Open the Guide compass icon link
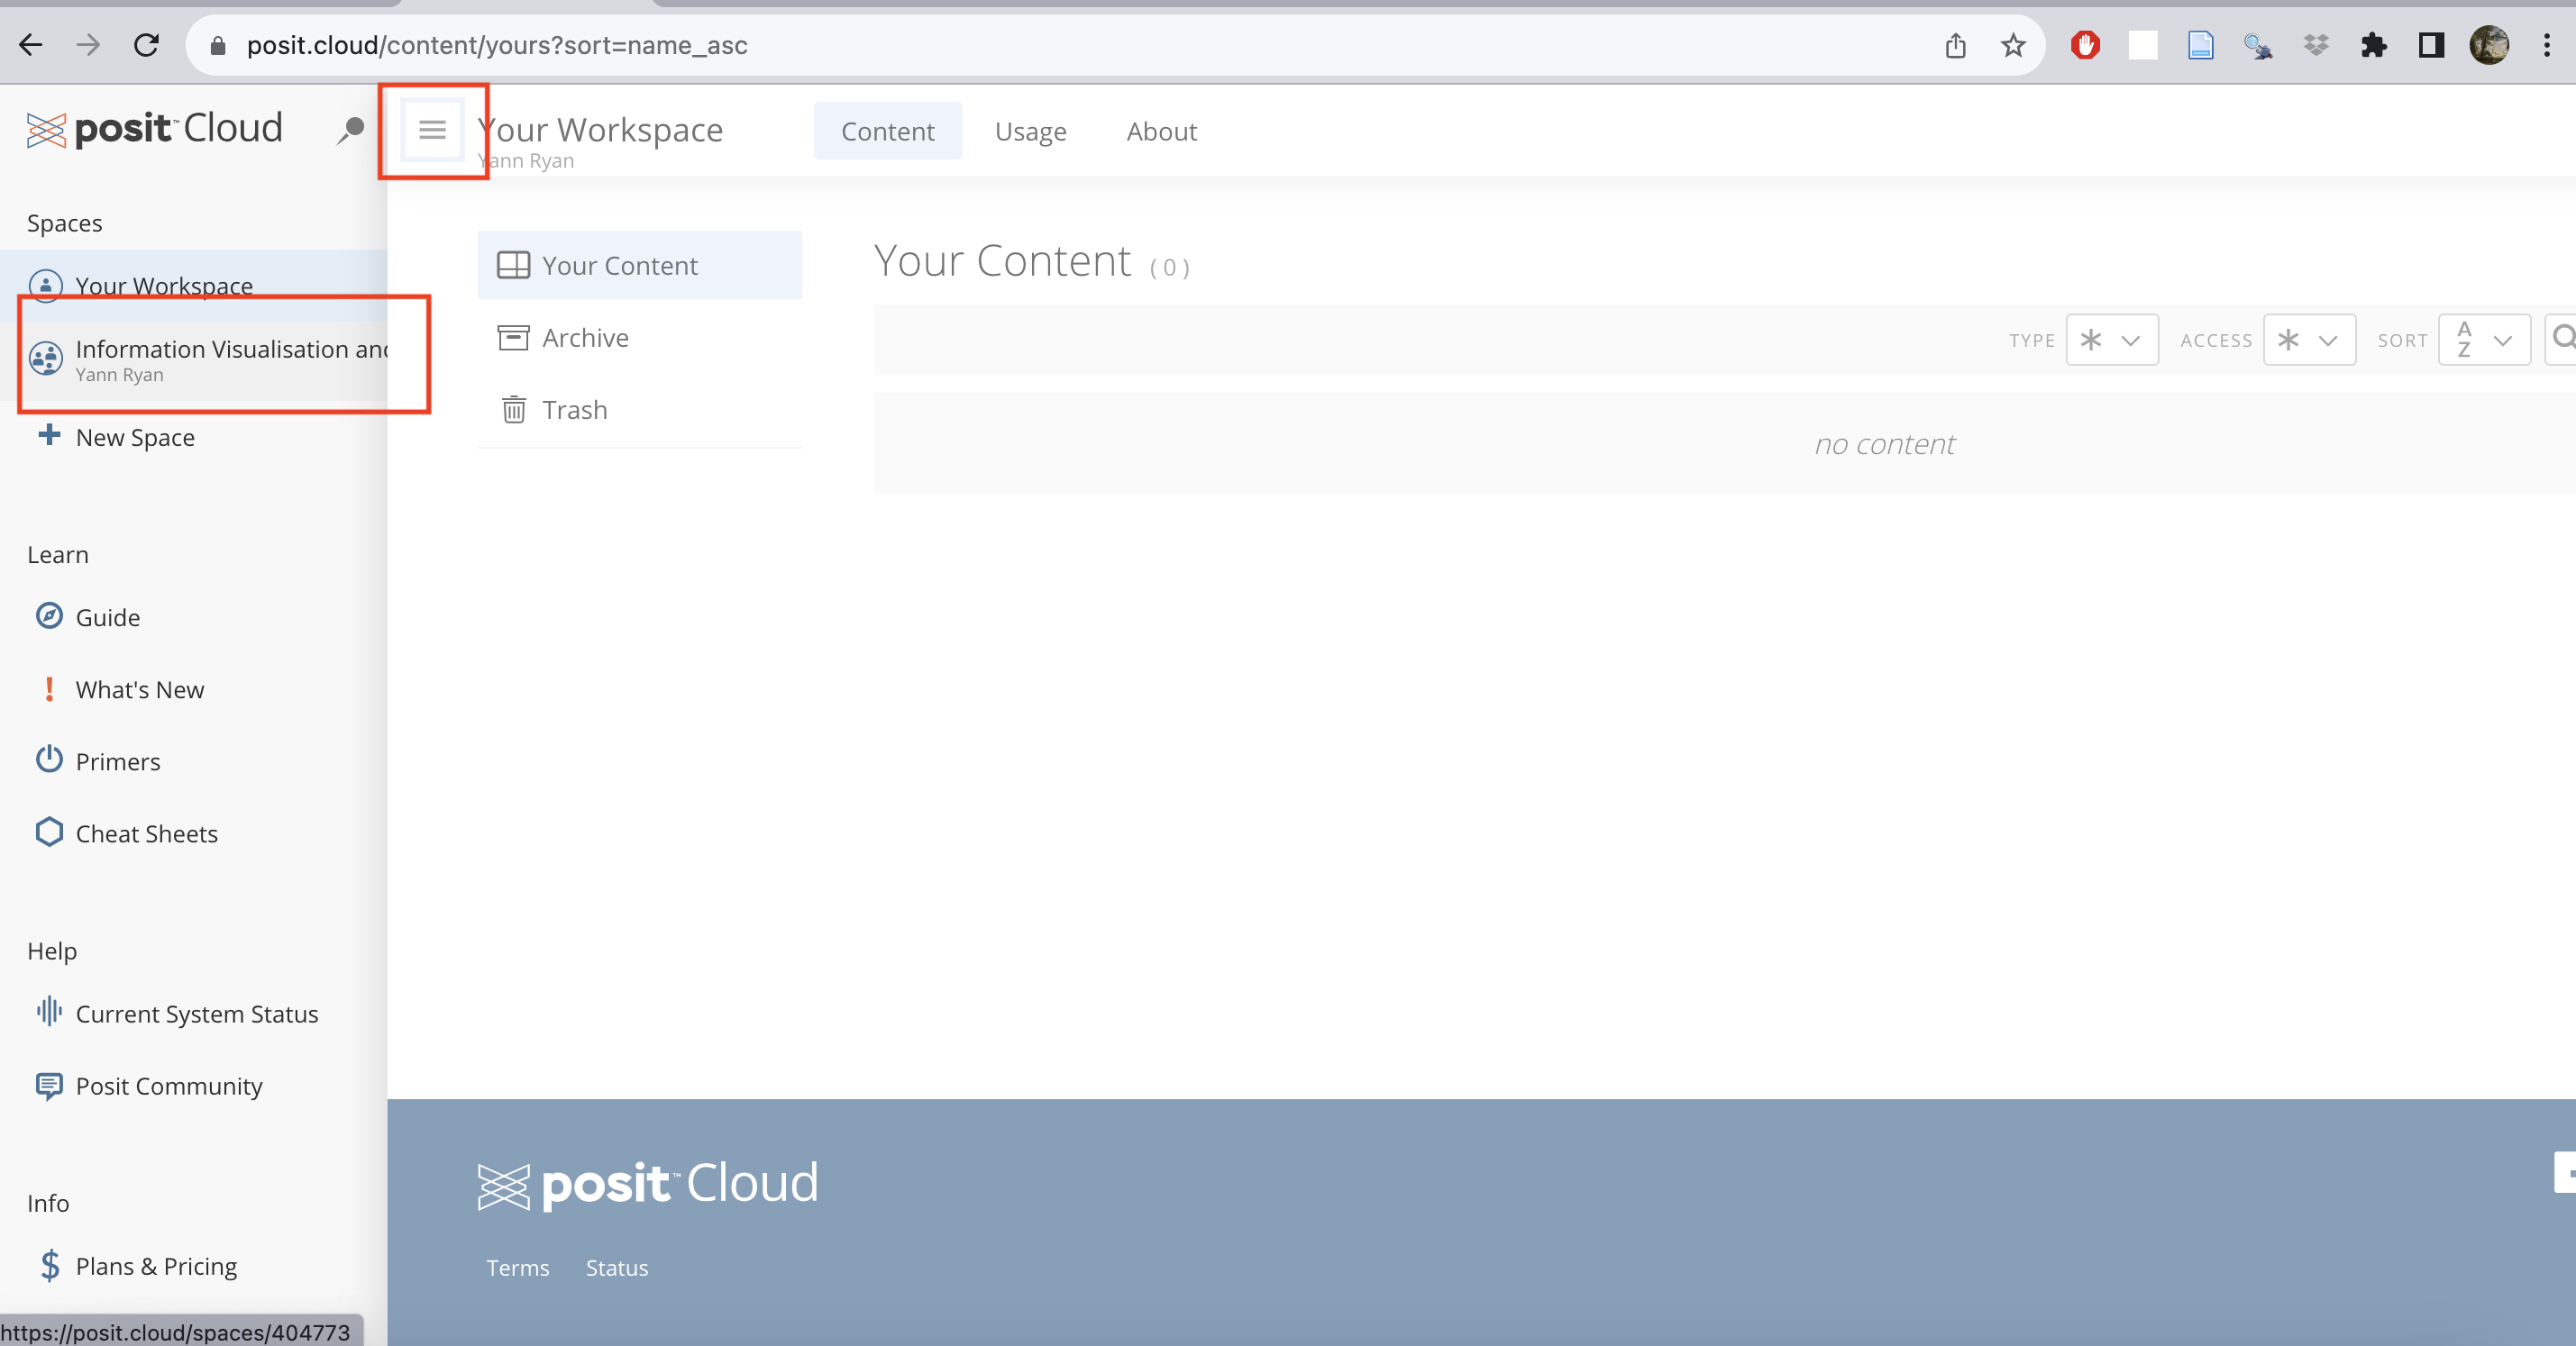Screen dimensions: 2576x1346 pyautogui.click(x=49, y=615)
